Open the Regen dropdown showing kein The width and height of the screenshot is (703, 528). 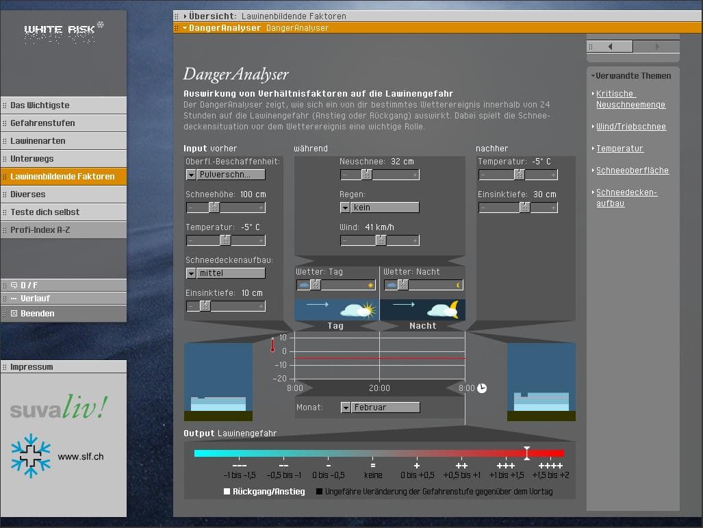(x=345, y=208)
